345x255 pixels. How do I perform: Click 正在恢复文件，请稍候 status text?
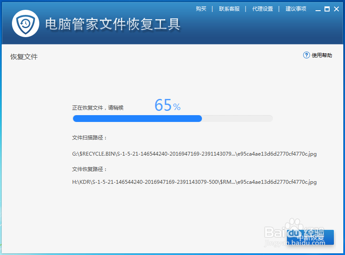coord(98,108)
